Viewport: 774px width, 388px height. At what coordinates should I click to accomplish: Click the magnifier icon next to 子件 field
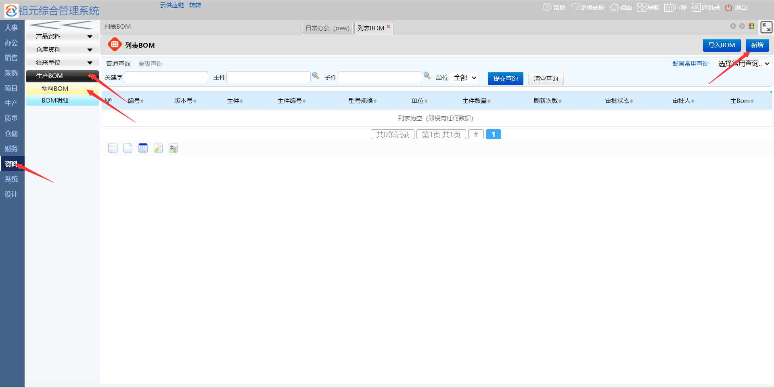point(427,76)
